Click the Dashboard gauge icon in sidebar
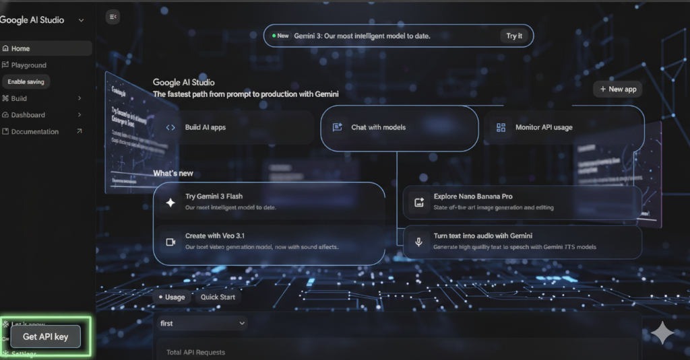Screen dimensions: 690x360 coord(5,114)
